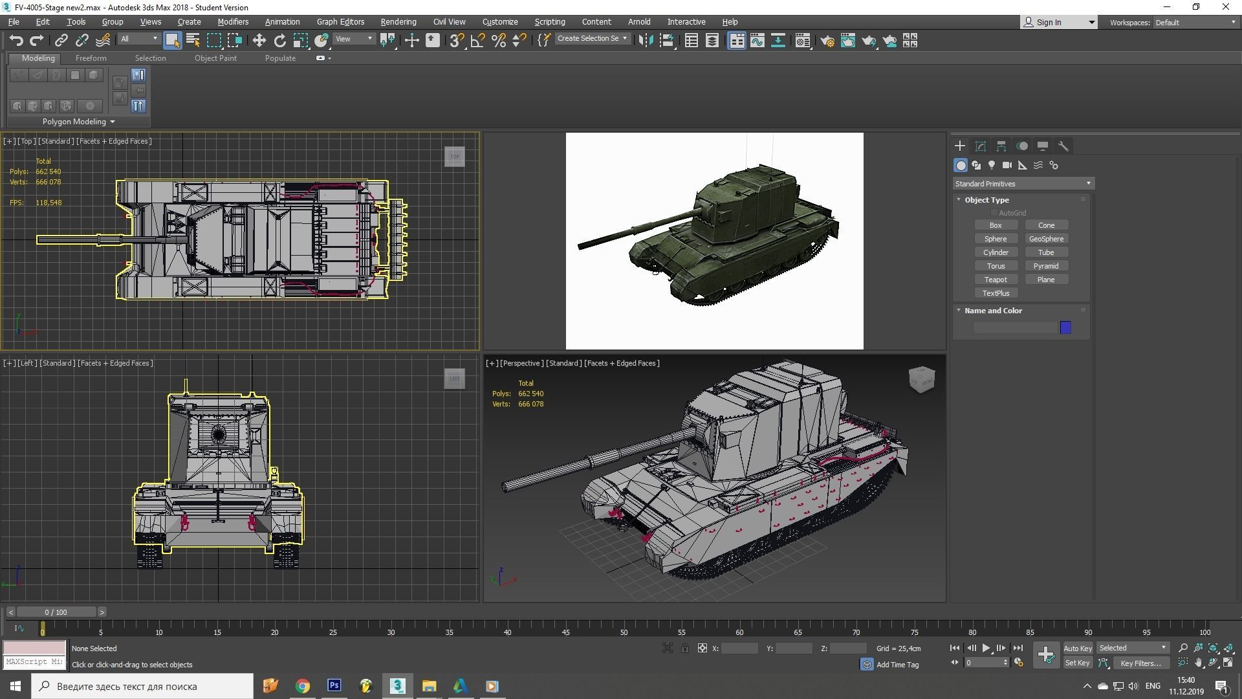Switch to the Modify panel tab icon
Image resolution: width=1242 pixels, height=699 pixels.
click(x=981, y=146)
